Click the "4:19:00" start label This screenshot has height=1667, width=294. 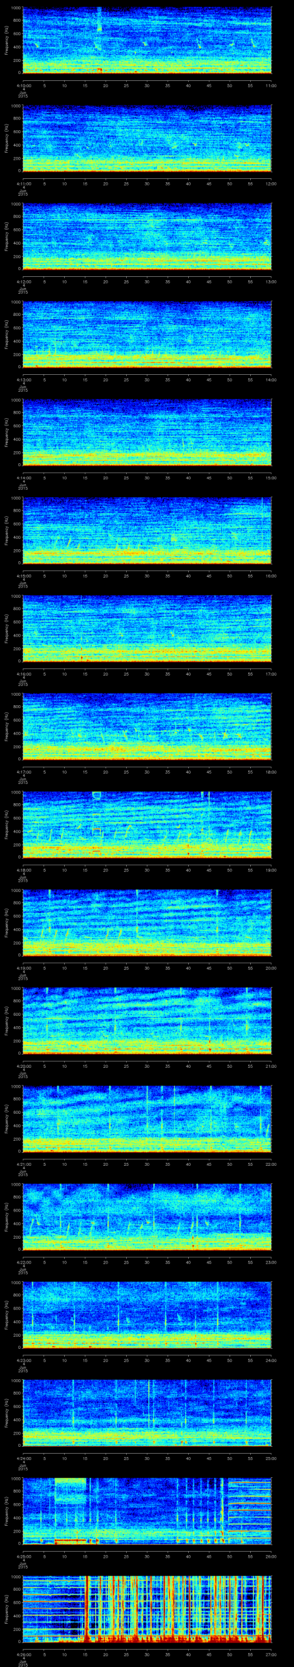[x=23, y=967]
